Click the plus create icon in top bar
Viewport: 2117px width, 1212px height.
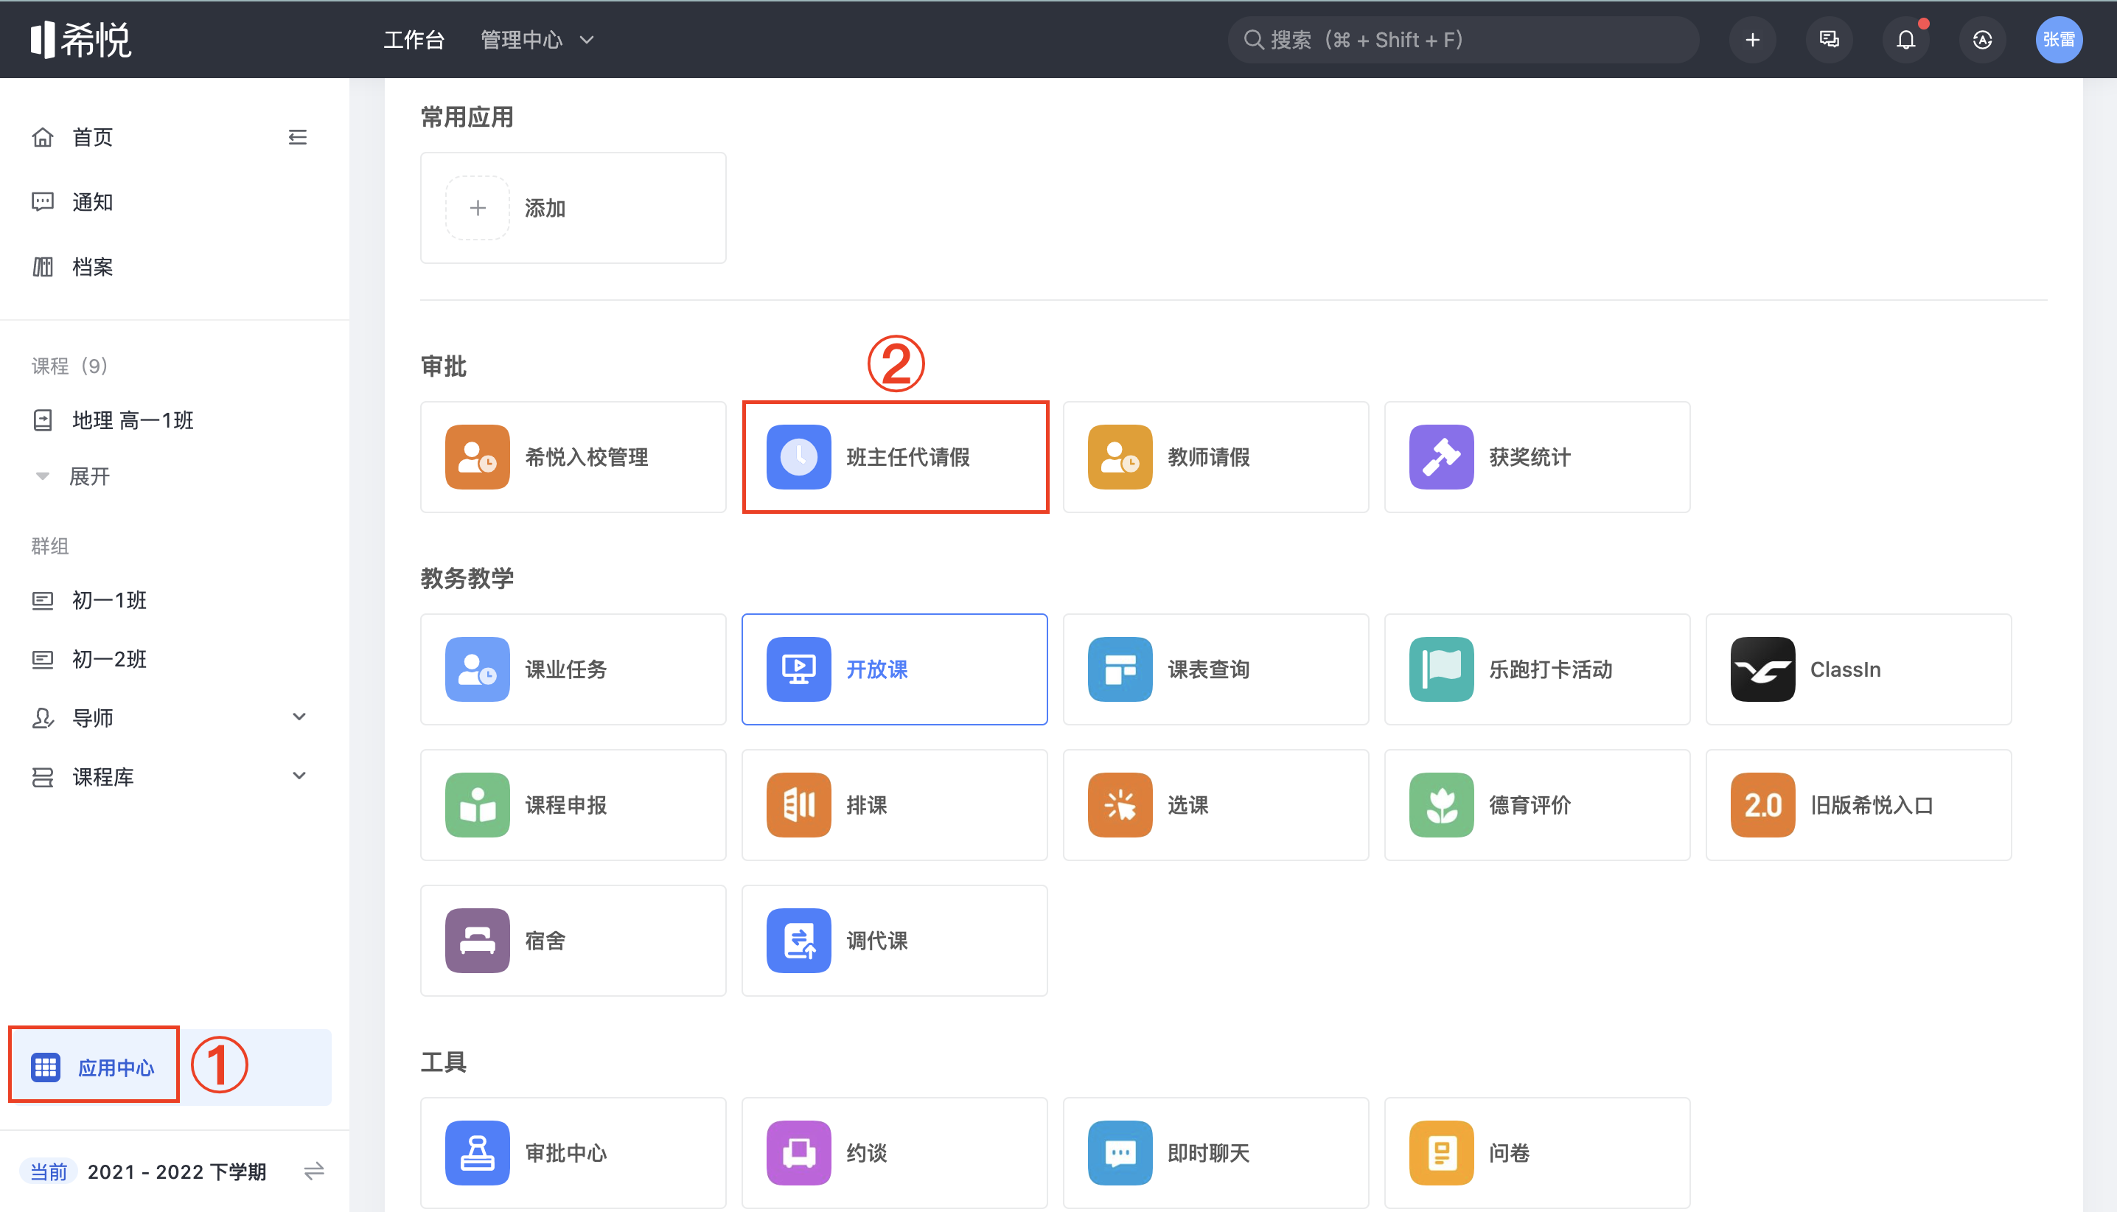(x=1751, y=39)
